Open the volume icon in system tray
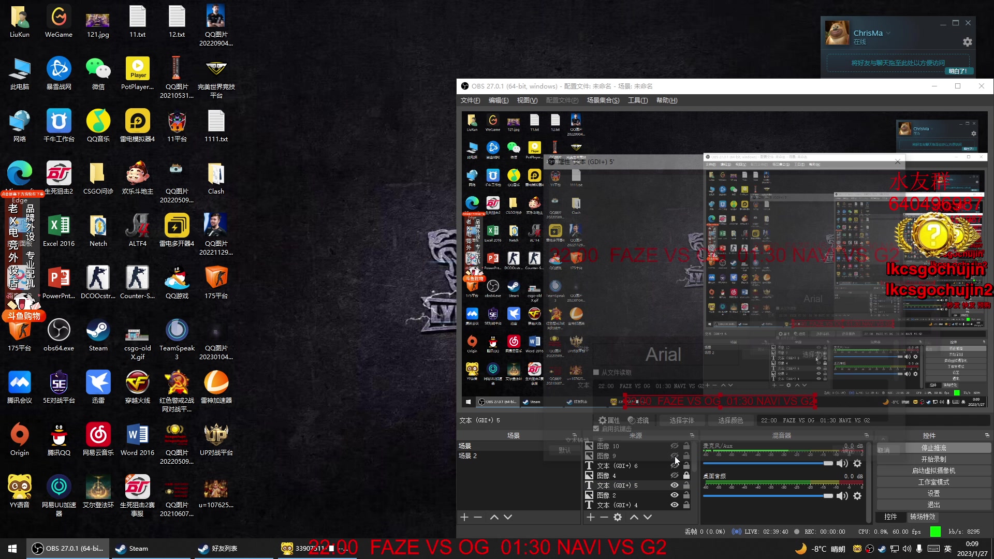The height and width of the screenshot is (559, 994). 907,549
